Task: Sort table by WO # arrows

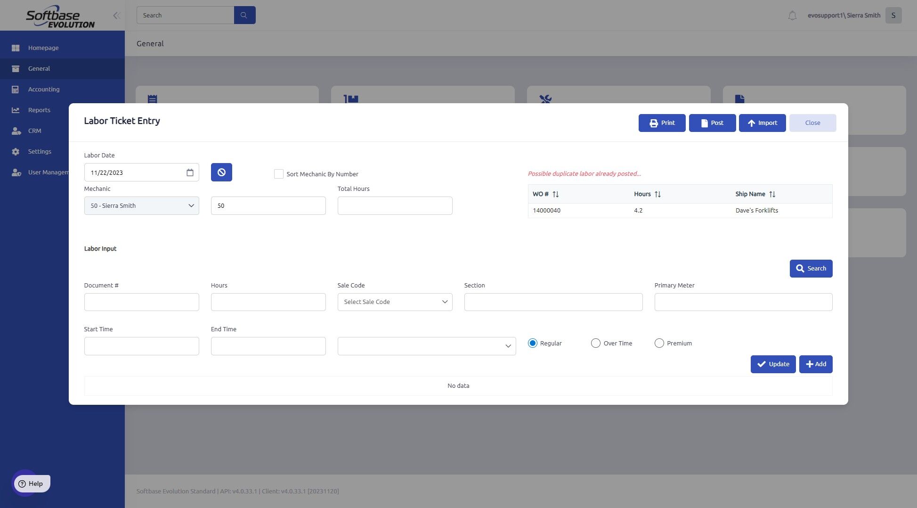Action: (x=556, y=194)
